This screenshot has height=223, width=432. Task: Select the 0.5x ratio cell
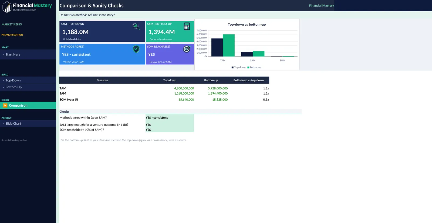(x=266, y=100)
